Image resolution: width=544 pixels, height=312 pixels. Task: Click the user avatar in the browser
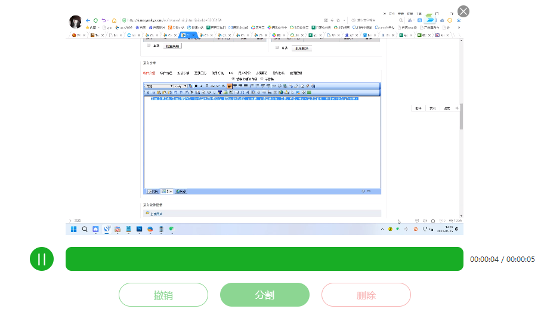pos(75,22)
